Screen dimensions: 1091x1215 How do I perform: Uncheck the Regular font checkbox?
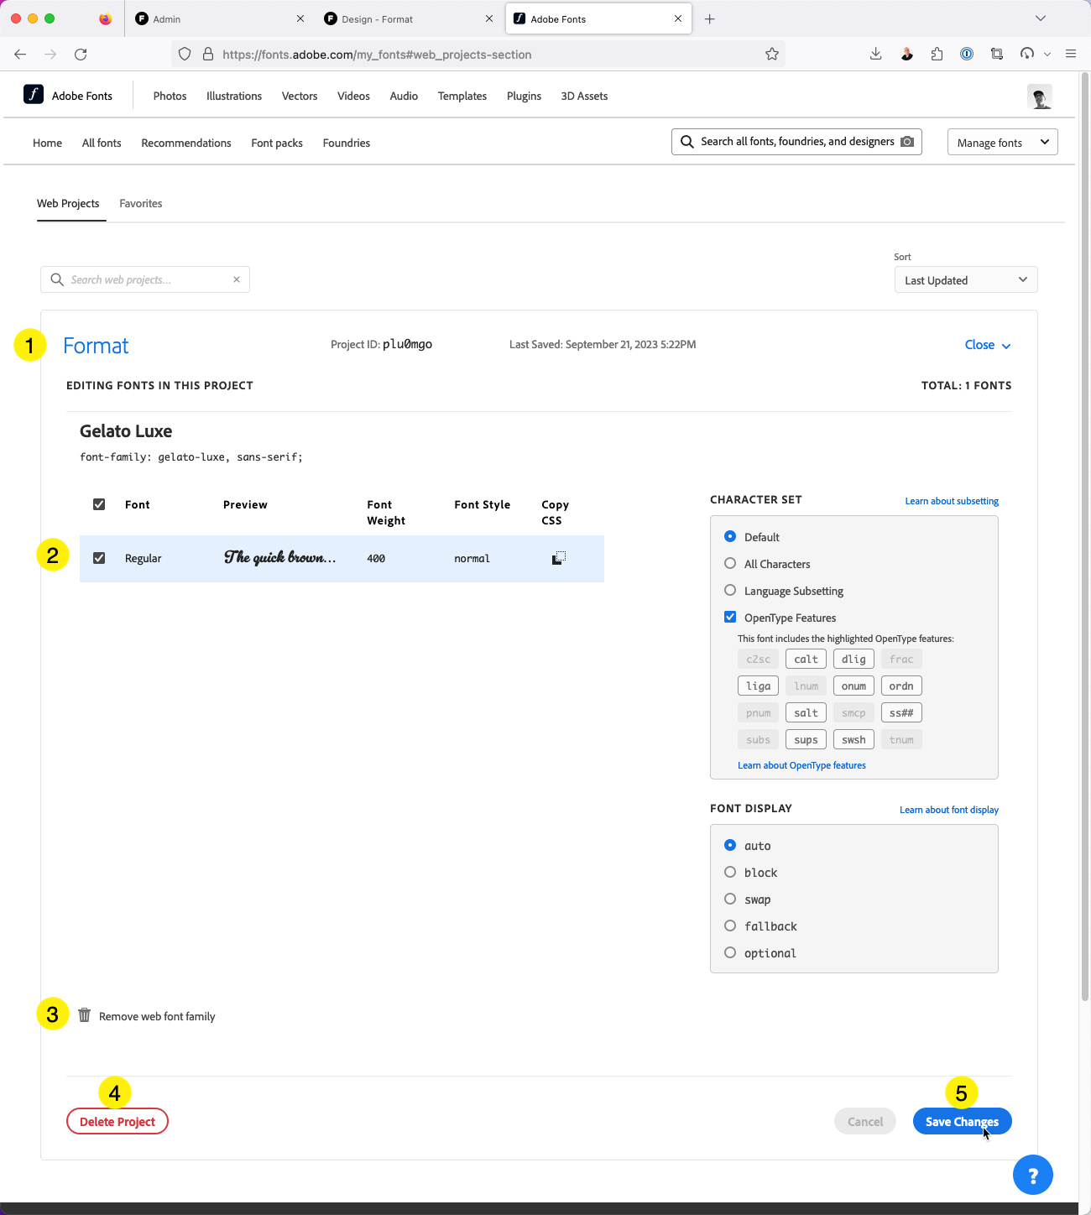tap(99, 558)
